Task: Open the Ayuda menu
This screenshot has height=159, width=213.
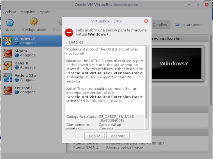Action: (45, 12)
